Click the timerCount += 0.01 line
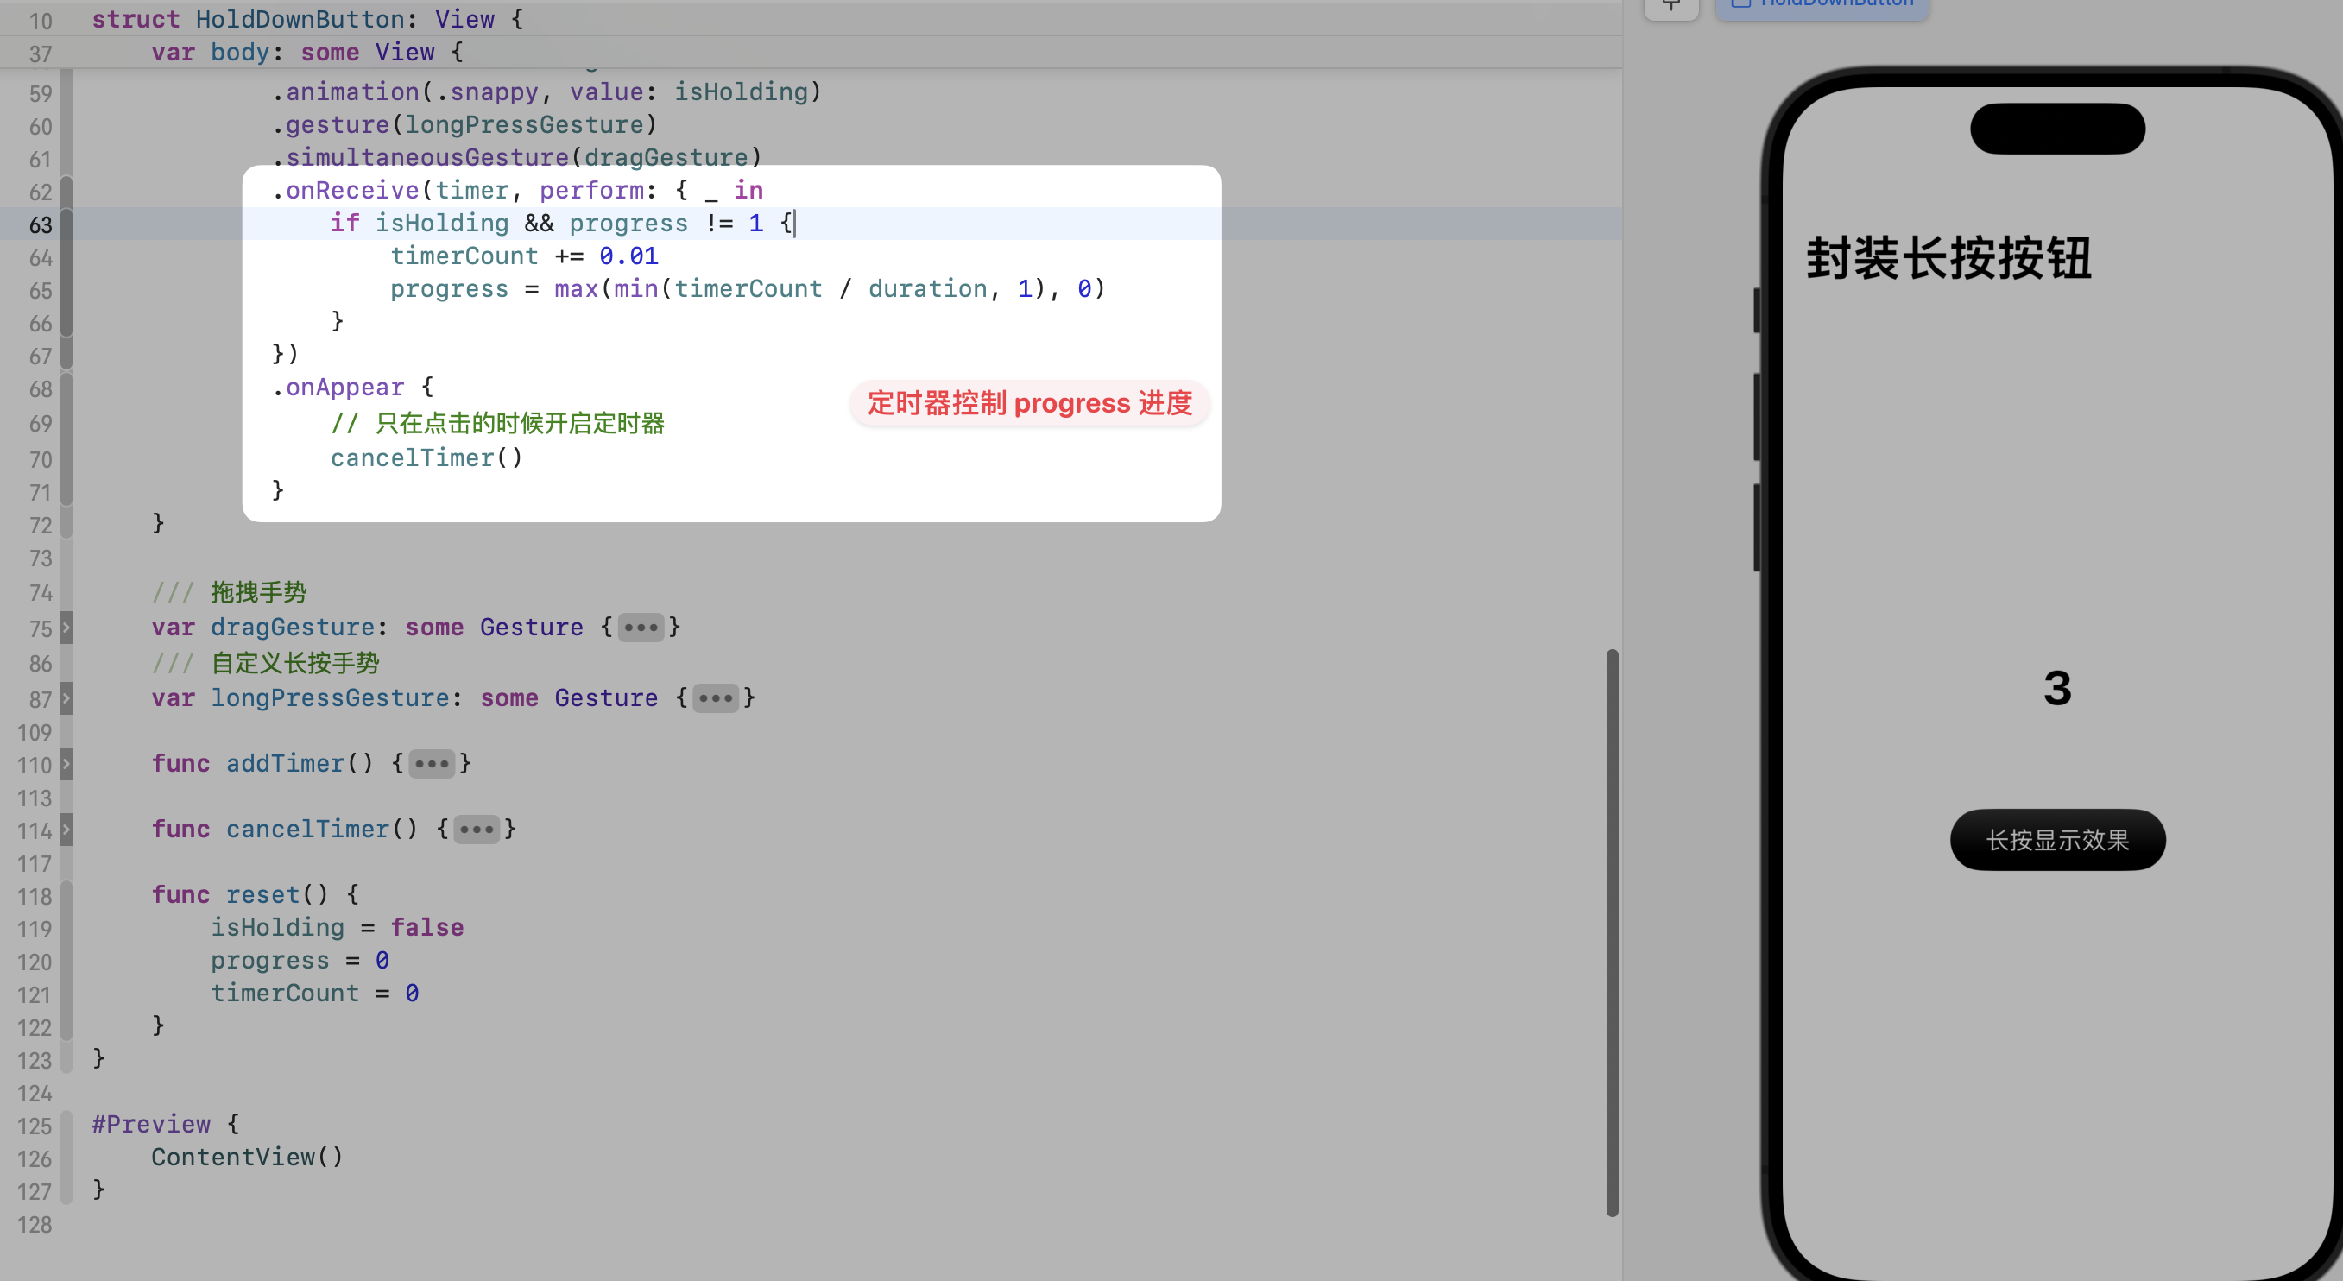 pos(525,256)
